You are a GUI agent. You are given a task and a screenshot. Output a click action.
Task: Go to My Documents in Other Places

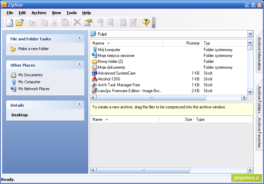pyautogui.click(x=30, y=75)
